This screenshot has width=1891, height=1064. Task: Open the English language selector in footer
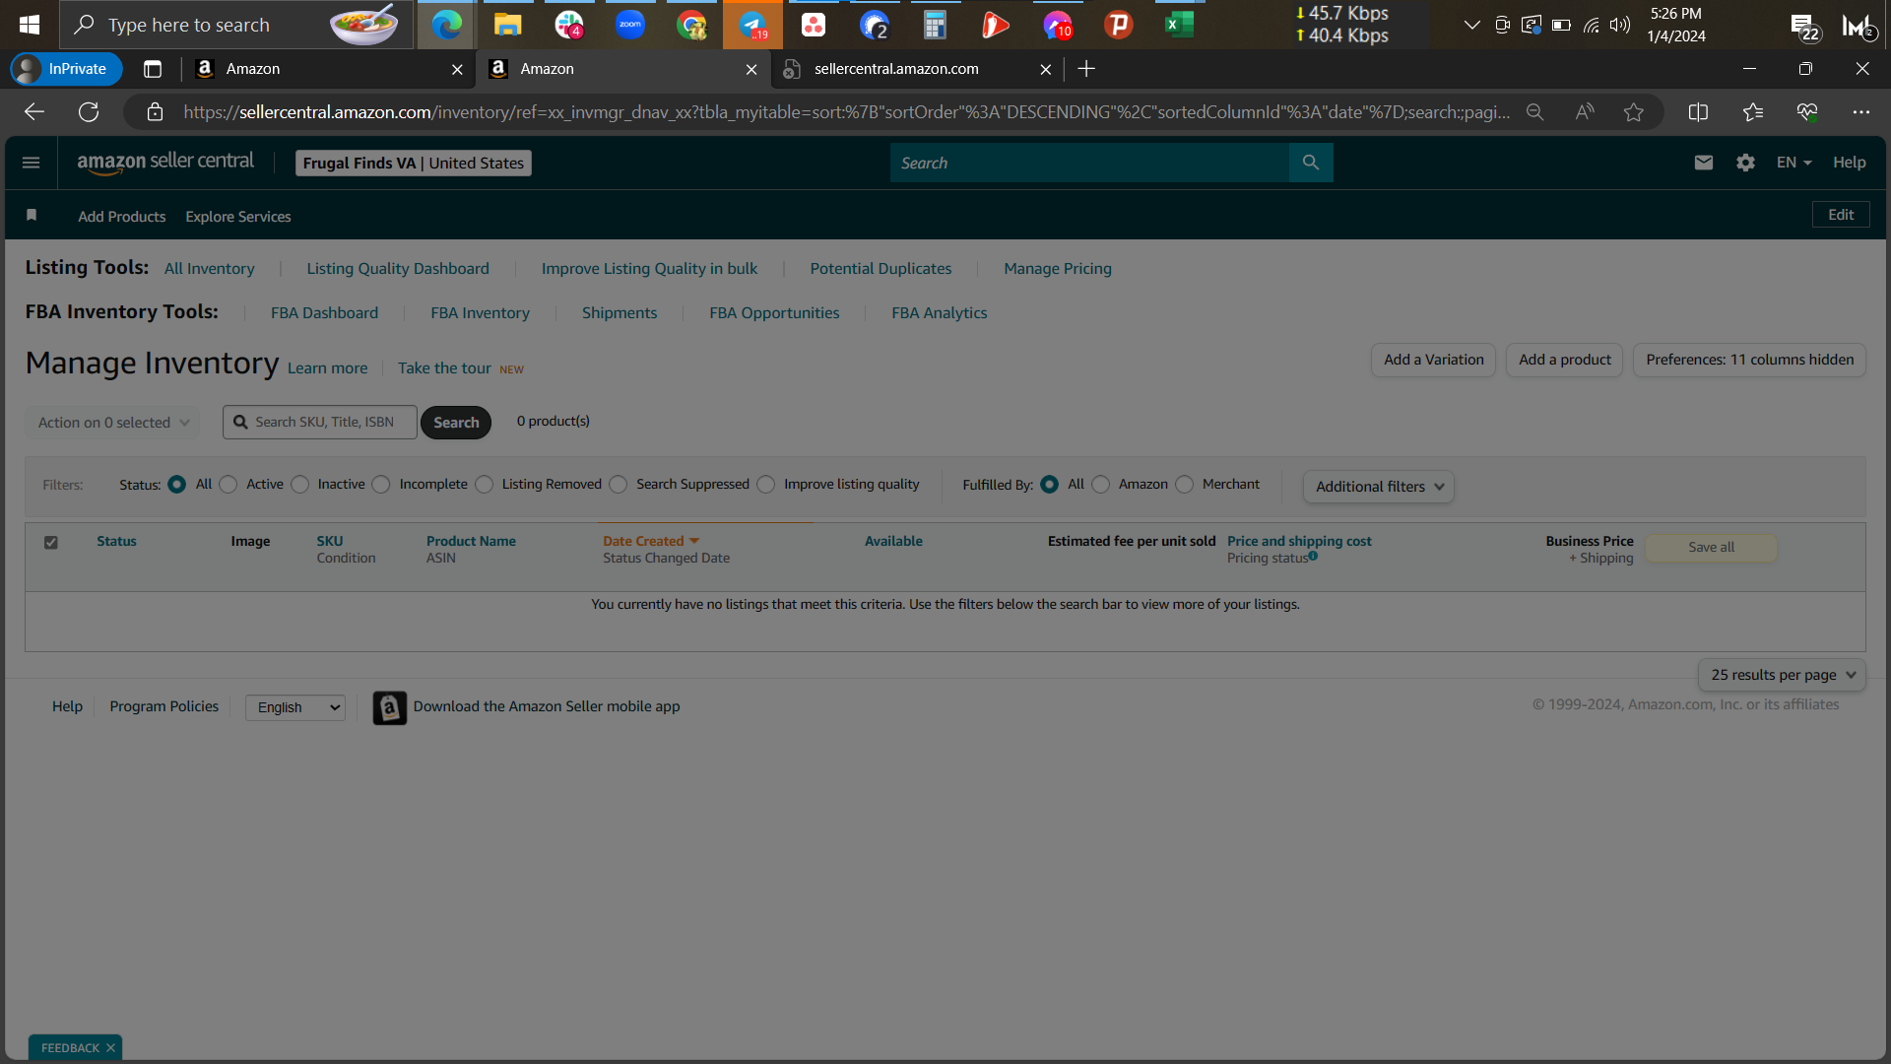295,707
